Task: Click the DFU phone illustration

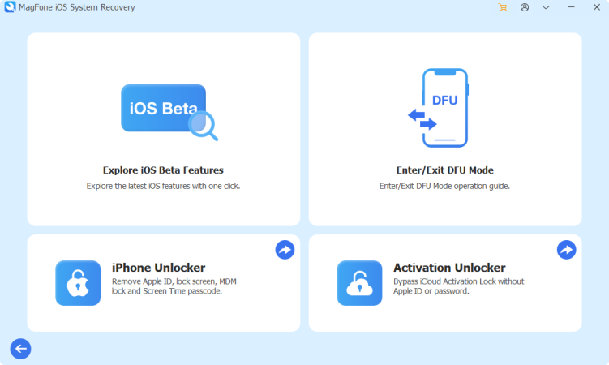Action: 439,108
